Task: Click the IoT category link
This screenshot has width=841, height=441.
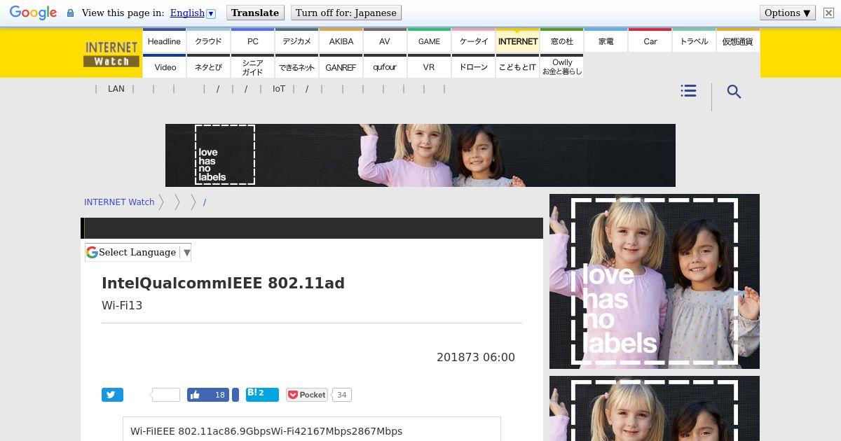Action: click(x=279, y=89)
